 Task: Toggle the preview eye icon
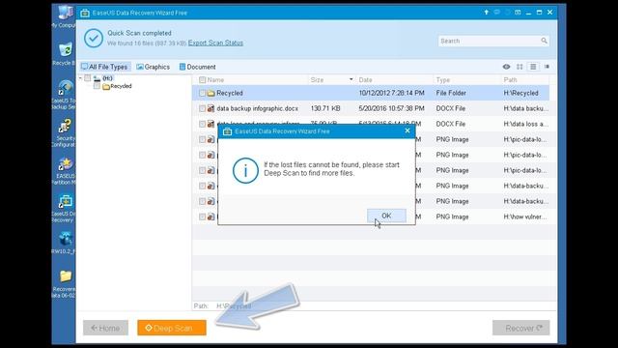click(506, 67)
